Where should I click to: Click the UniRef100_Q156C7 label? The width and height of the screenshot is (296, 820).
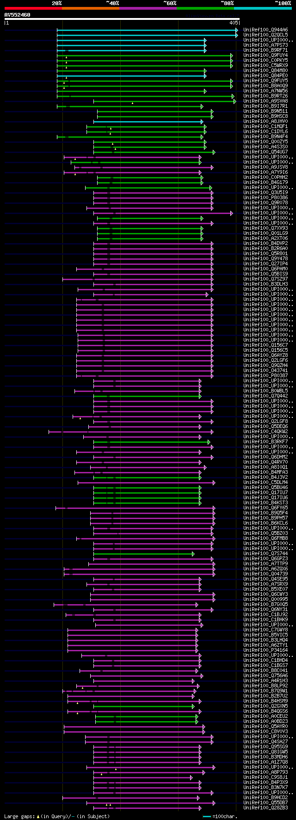[265, 345]
